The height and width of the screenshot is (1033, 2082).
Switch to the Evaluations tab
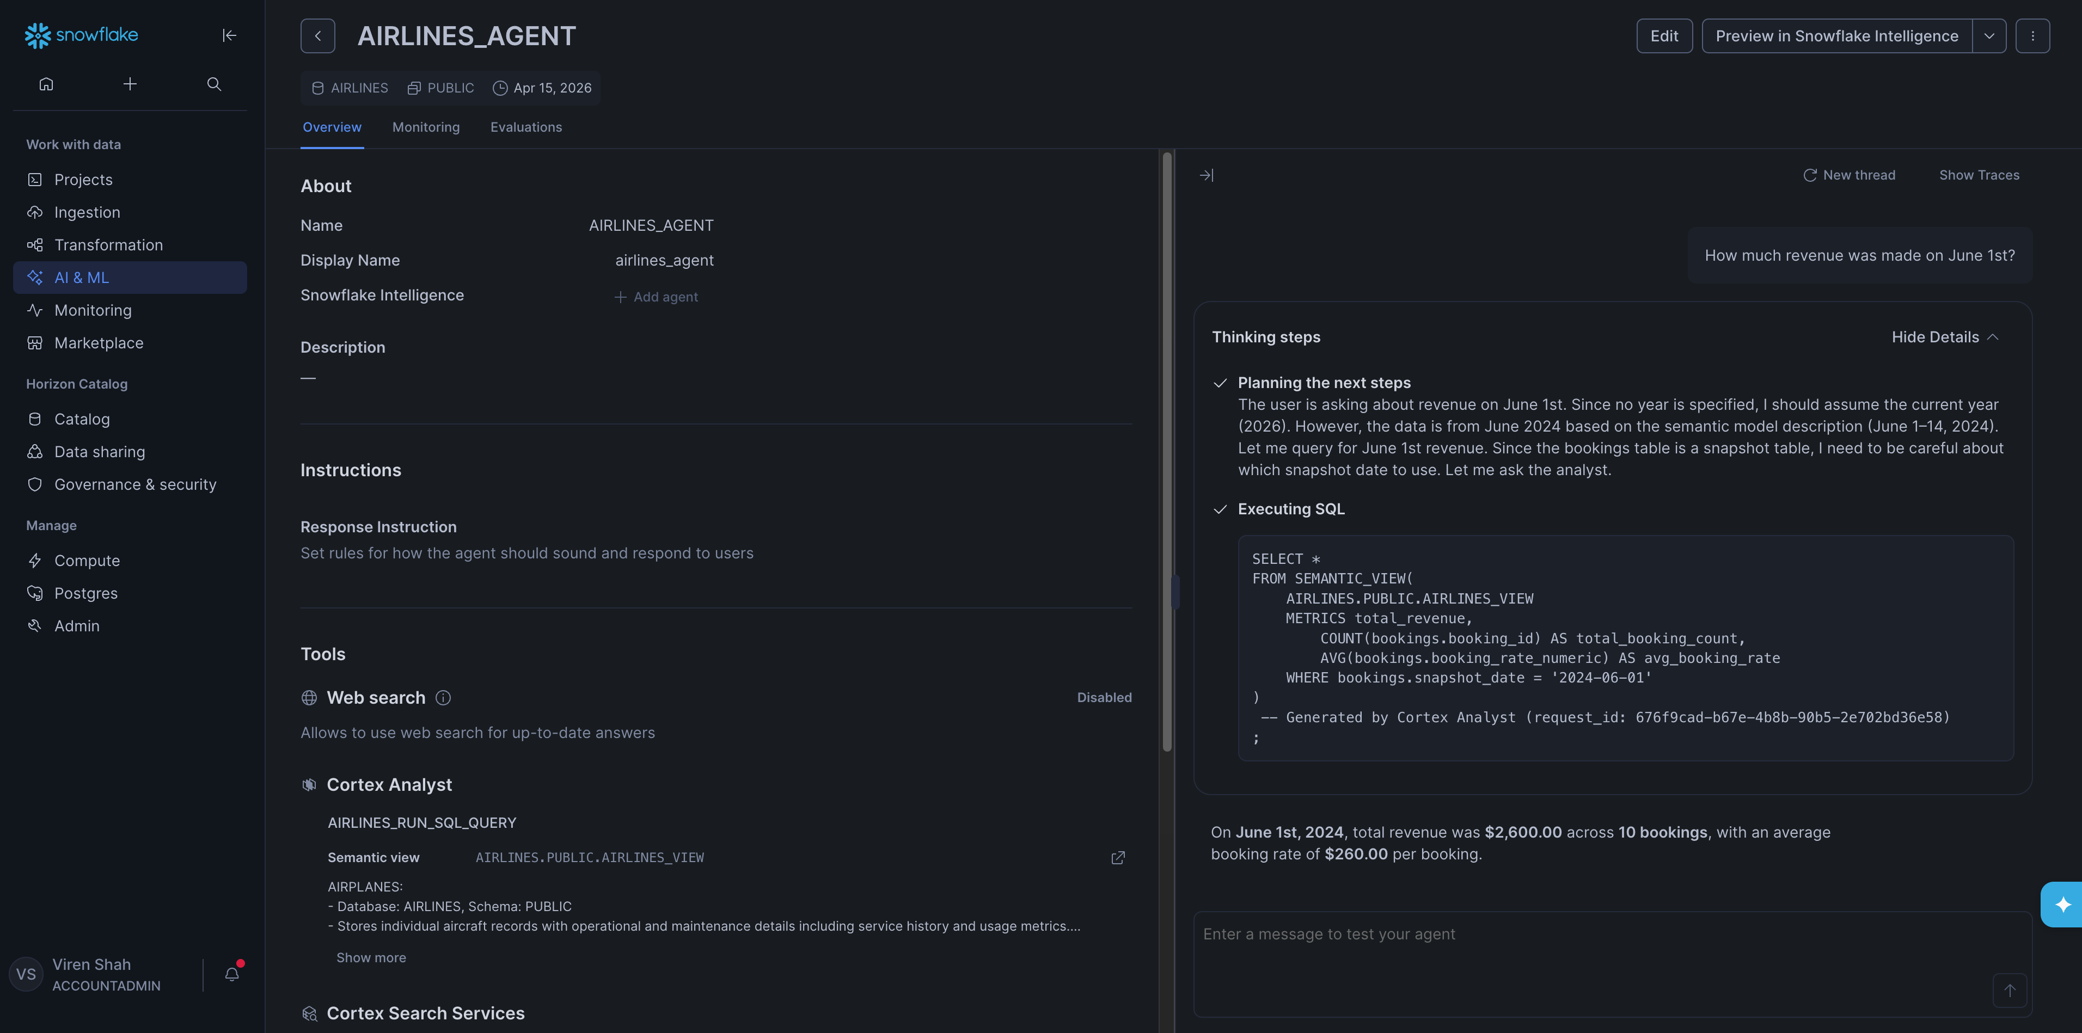526,127
